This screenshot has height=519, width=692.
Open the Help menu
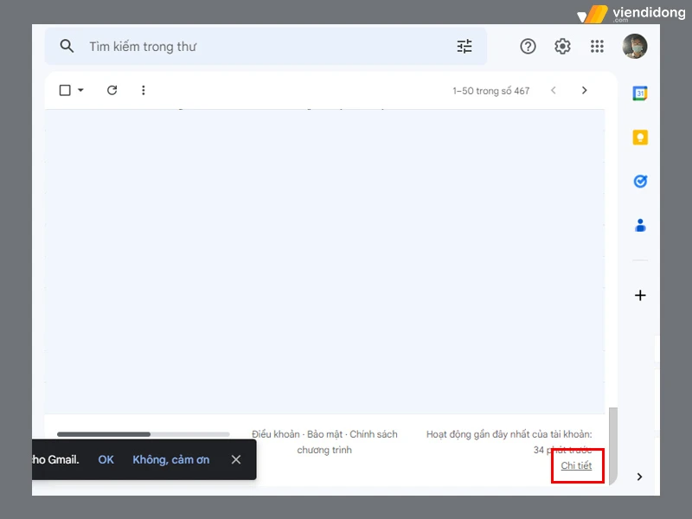coord(528,46)
